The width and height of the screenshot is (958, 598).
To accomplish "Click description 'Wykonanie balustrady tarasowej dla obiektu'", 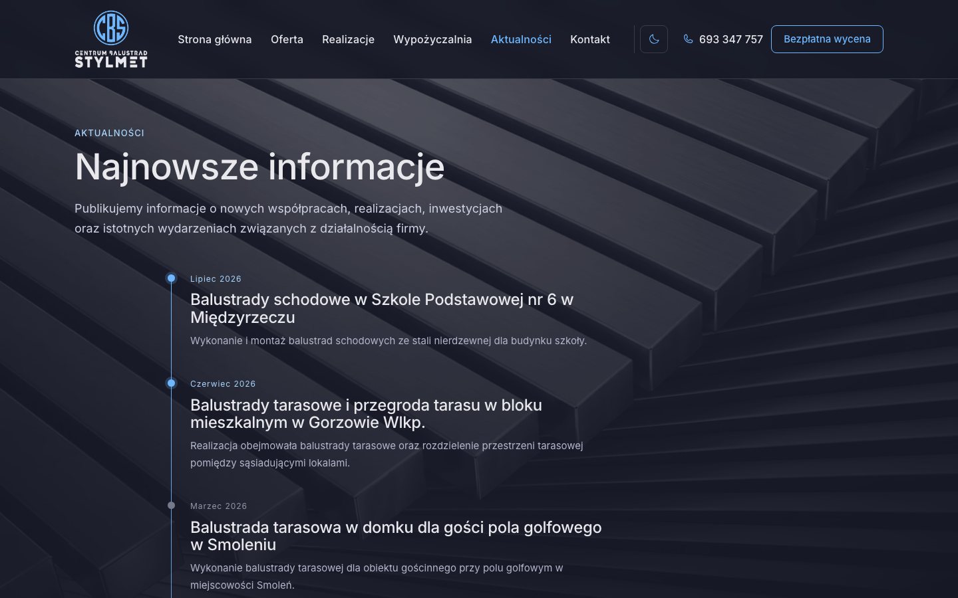I will 377,577.
